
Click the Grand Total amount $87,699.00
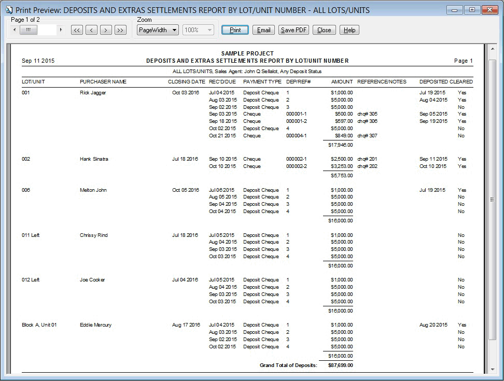coord(340,365)
